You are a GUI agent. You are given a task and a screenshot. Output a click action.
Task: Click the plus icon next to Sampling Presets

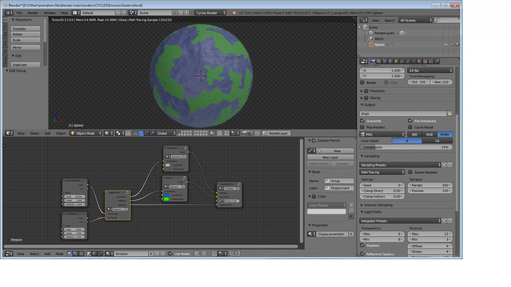pyautogui.click(x=443, y=165)
